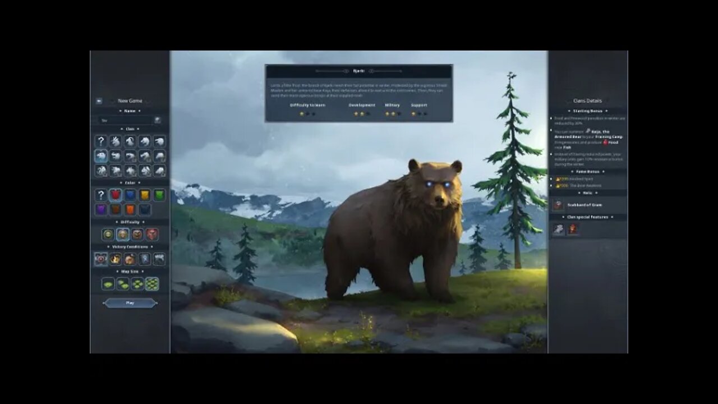Click the Fame Bonus header
Image resolution: width=718 pixels, height=404 pixels.
(587, 171)
